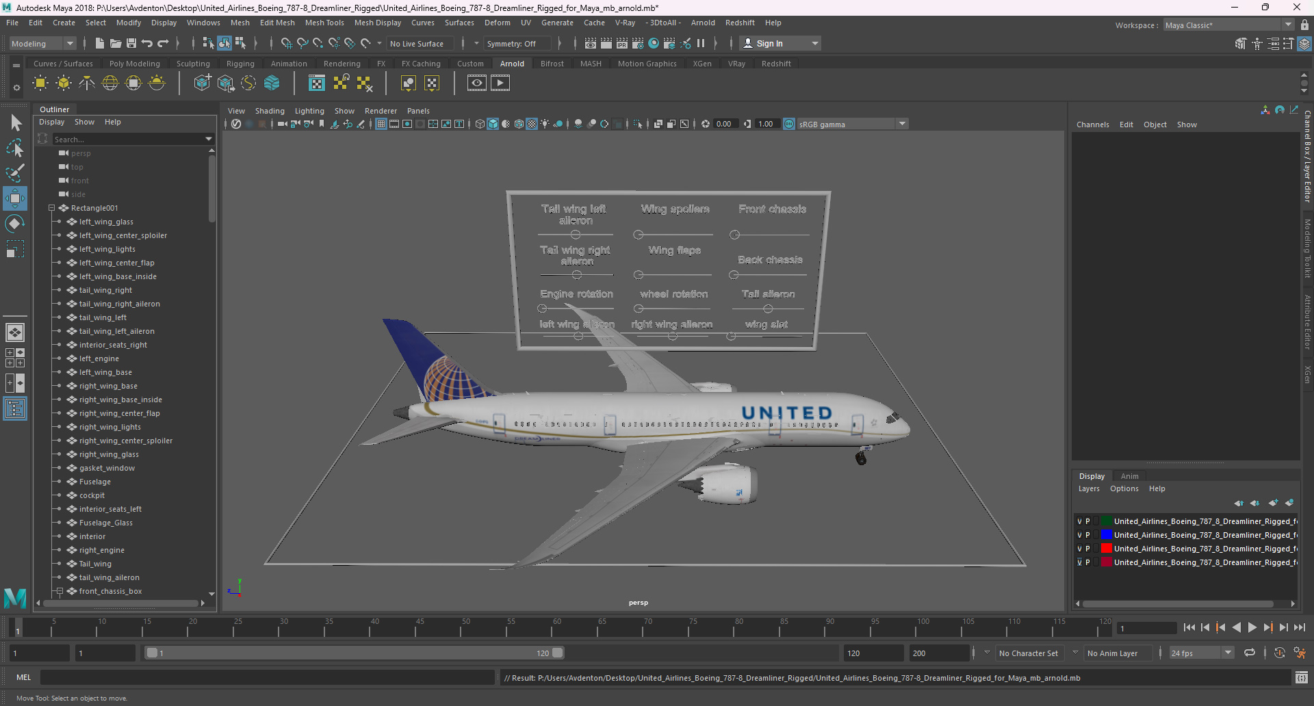Screen dimensions: 1314x706
Task: Toggle the color management ON button
Action: [x=789, y=124]
